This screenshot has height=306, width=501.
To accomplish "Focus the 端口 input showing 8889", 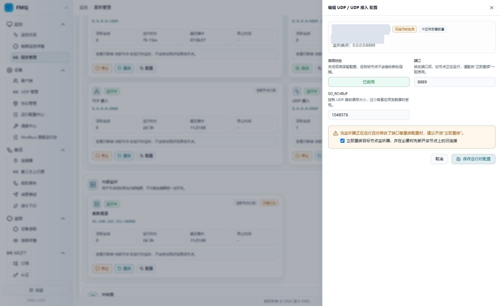I will click(454, 82).
